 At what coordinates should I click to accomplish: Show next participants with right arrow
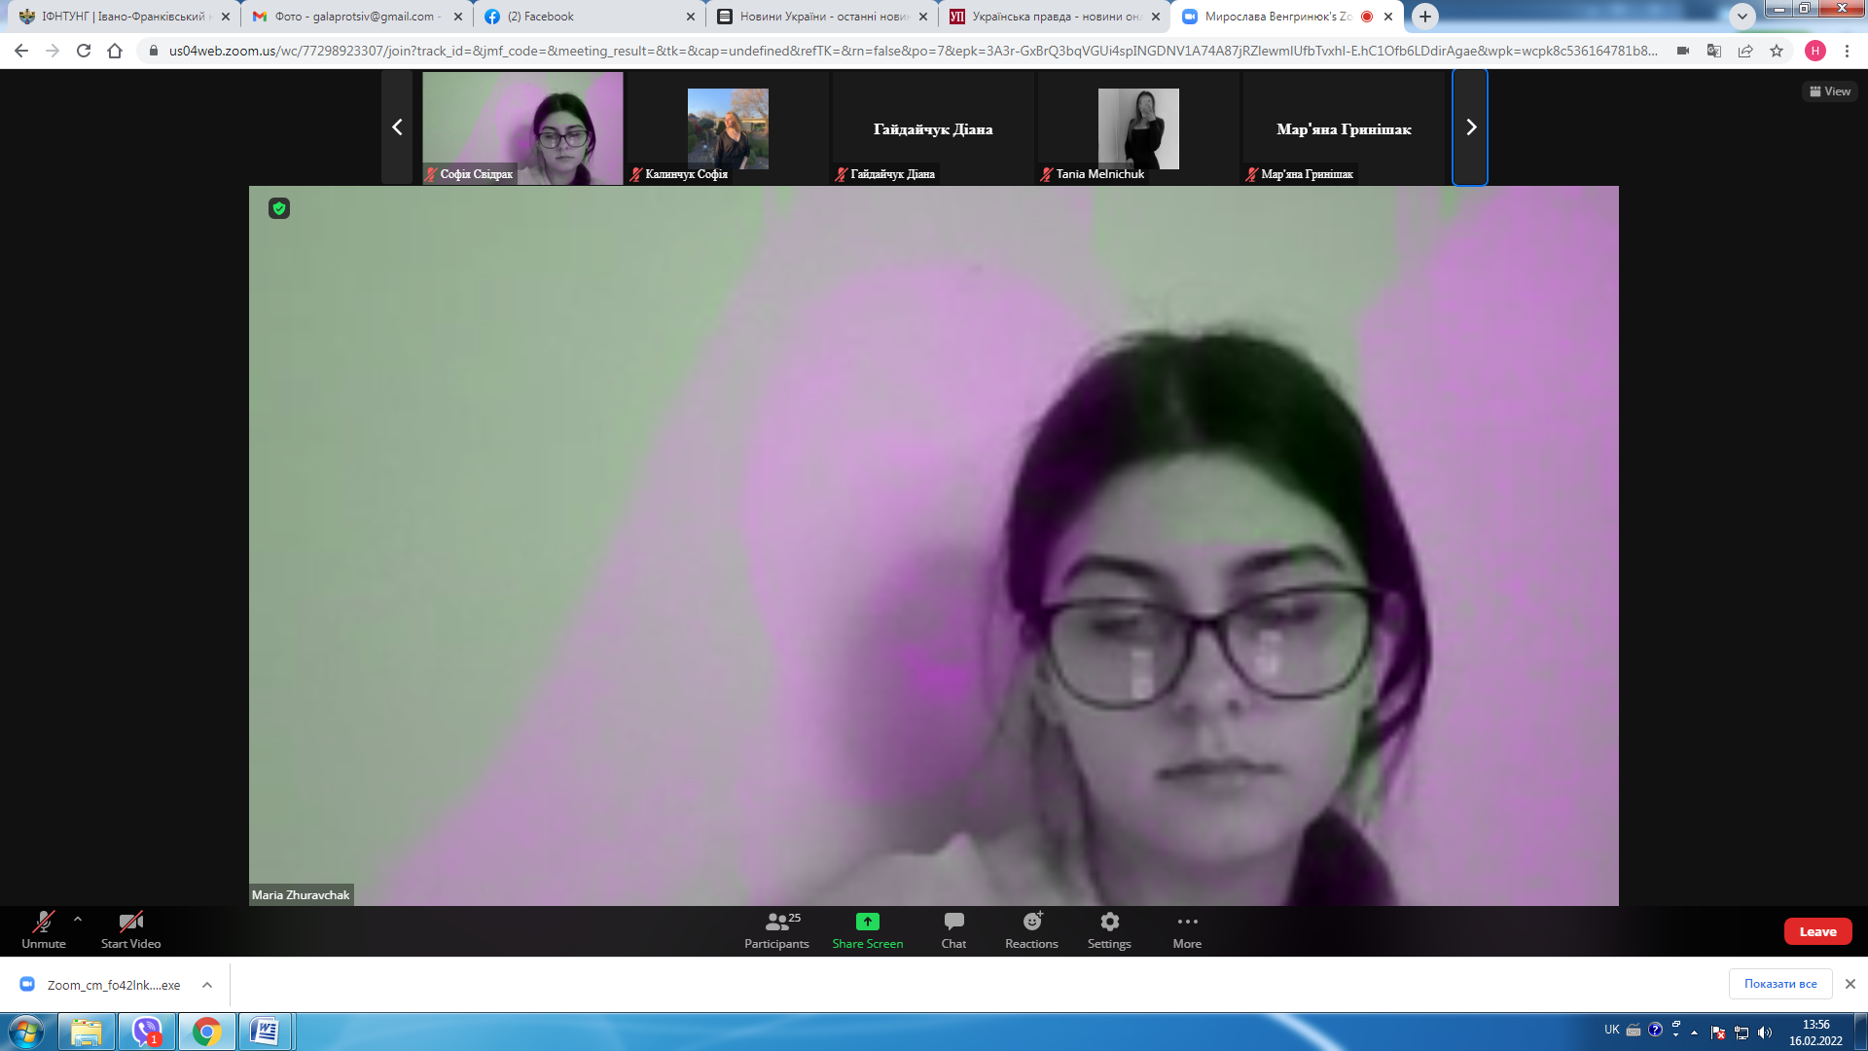(1470, 127)
